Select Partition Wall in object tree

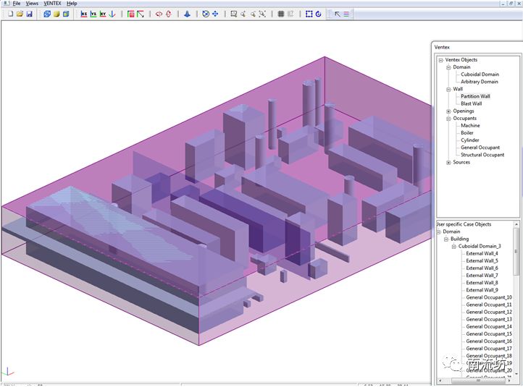(x=475, y=96)
